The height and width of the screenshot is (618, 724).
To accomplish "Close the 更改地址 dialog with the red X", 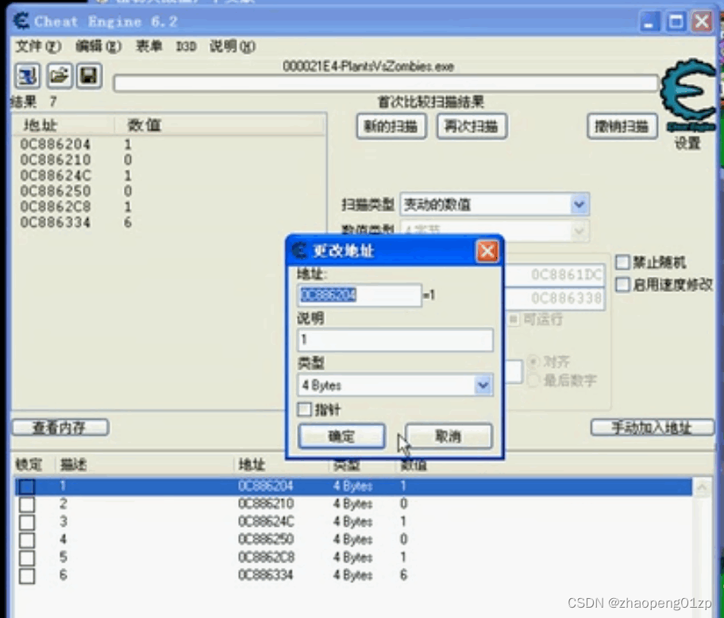I will point(487,251).
